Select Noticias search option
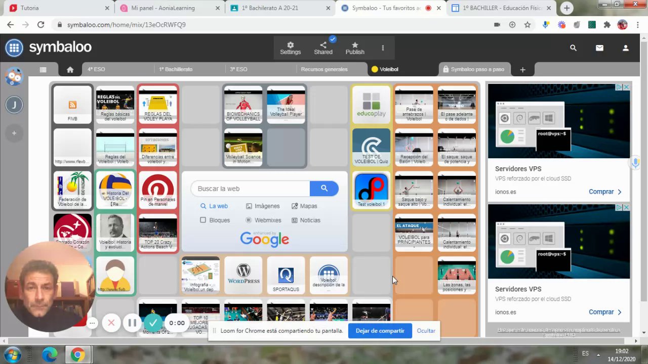Viewport: 648px width, 364px height. click(306, 220)
